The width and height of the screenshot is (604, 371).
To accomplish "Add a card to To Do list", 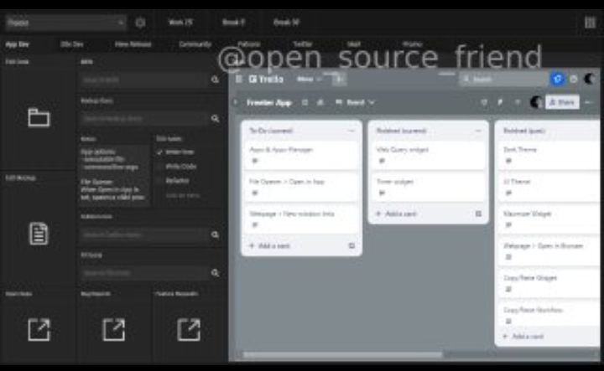I will coord(269,245).
